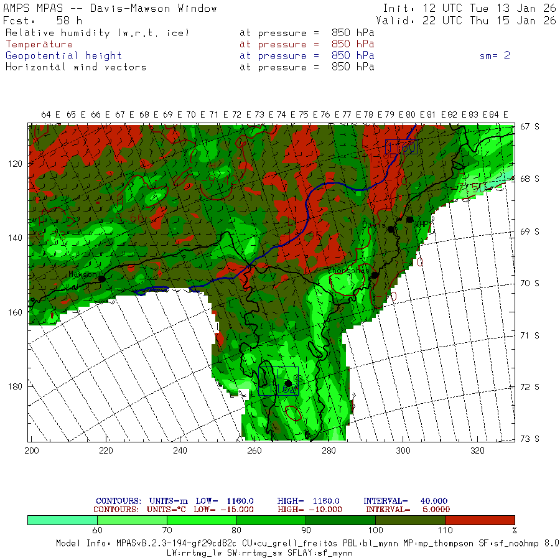The image size is (560, 560).
Task: Click the red 'INTERVAL= 5.0000' text
Action: (408, 510)
